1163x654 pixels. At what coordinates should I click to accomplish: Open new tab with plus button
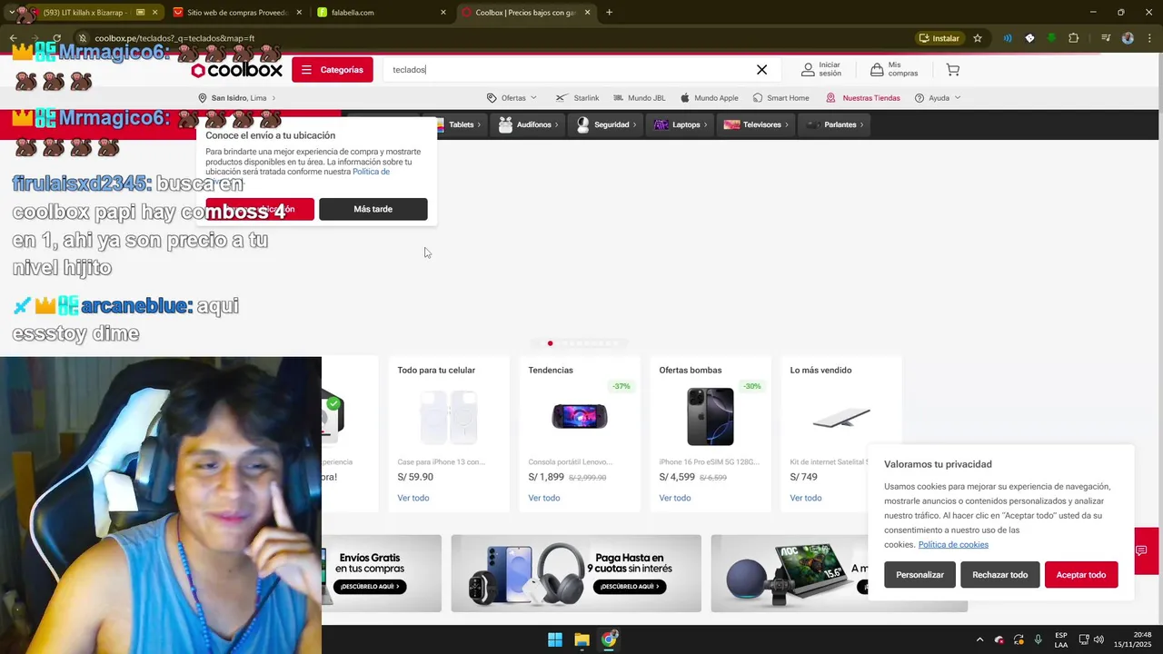point(609,13)
